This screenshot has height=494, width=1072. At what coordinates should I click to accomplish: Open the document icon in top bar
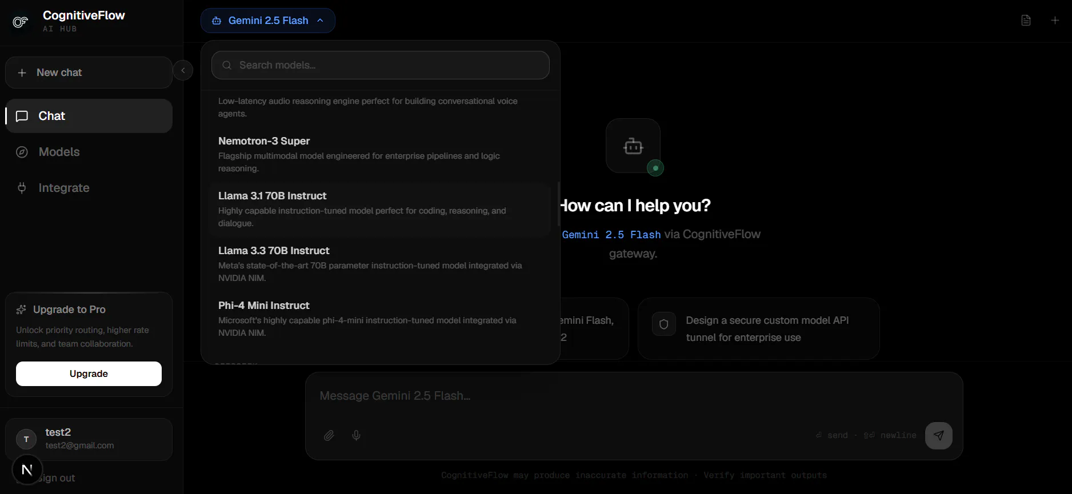1026,21
